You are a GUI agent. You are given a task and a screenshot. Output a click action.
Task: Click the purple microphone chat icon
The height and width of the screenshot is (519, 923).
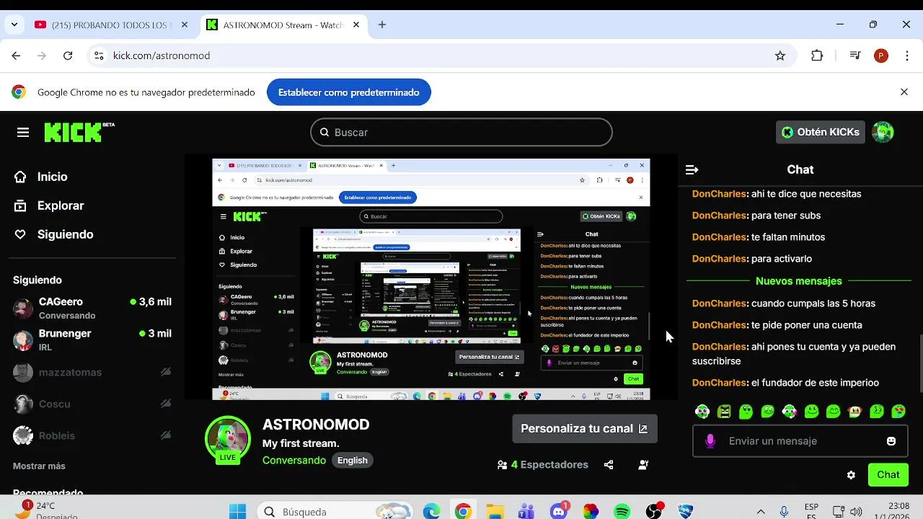(710, 441)
